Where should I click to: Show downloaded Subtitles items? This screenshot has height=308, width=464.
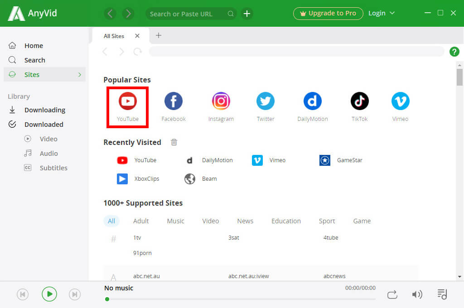53,168
